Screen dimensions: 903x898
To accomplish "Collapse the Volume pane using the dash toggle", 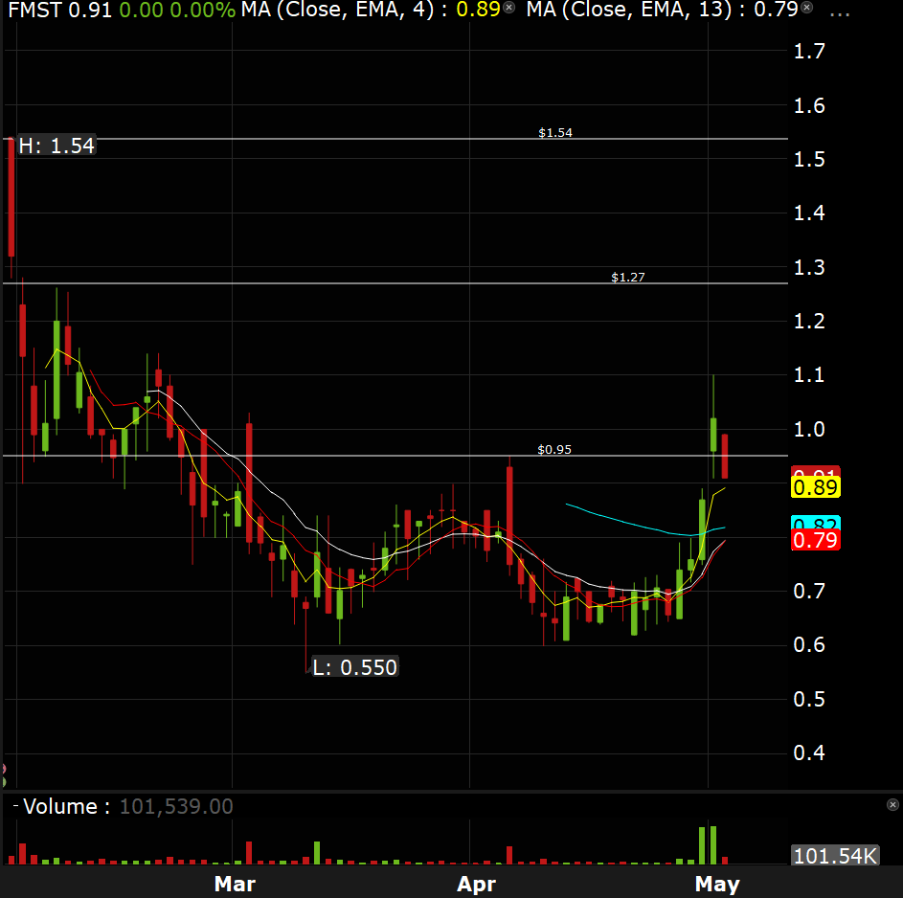I will pos(15,806).
